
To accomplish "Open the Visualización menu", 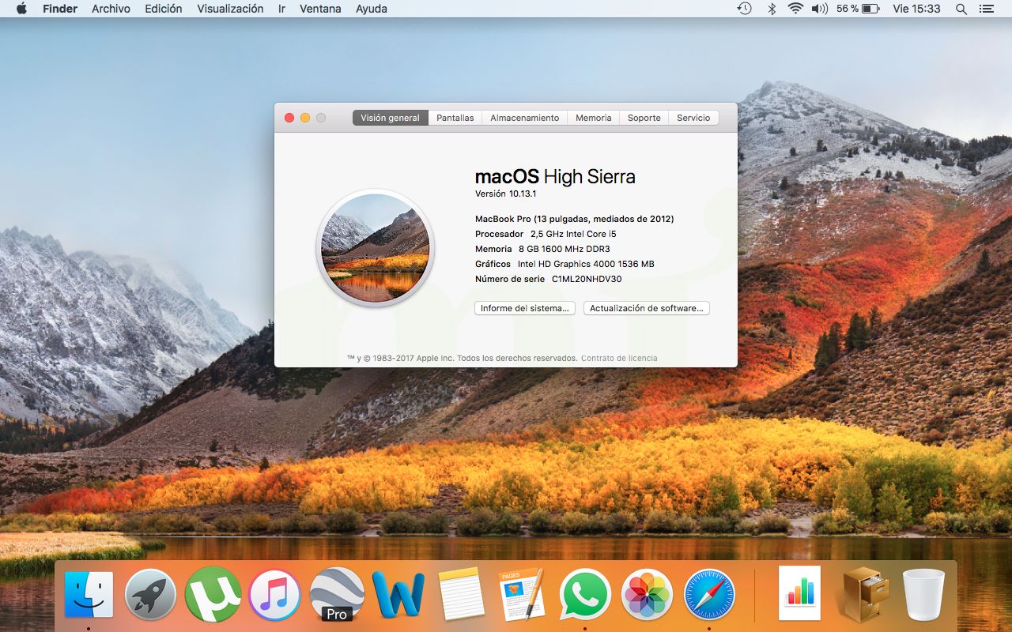I will [x=230, y=9].
